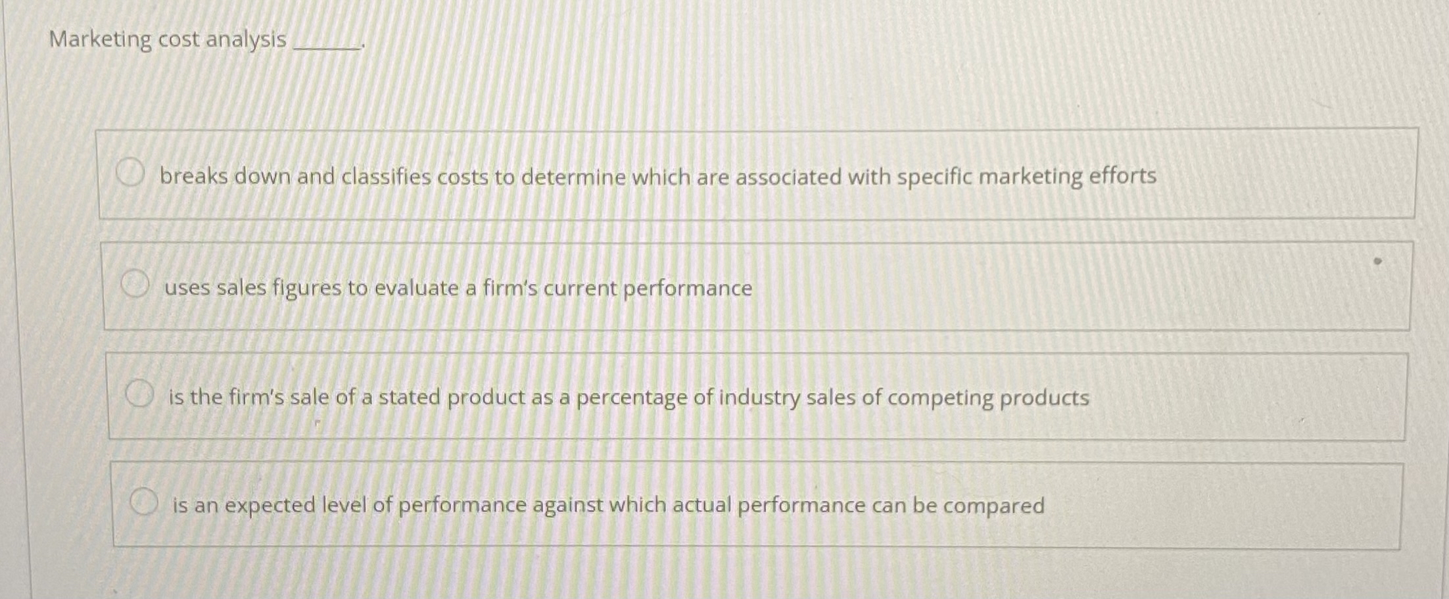Select the radio button for "breaks down and classifies costs"

[132, 173]
